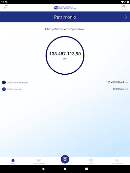Click the lighter blue Dossier titoli swatch
The width and height of the screenshot is (130, 173).
tap(4, 89)
